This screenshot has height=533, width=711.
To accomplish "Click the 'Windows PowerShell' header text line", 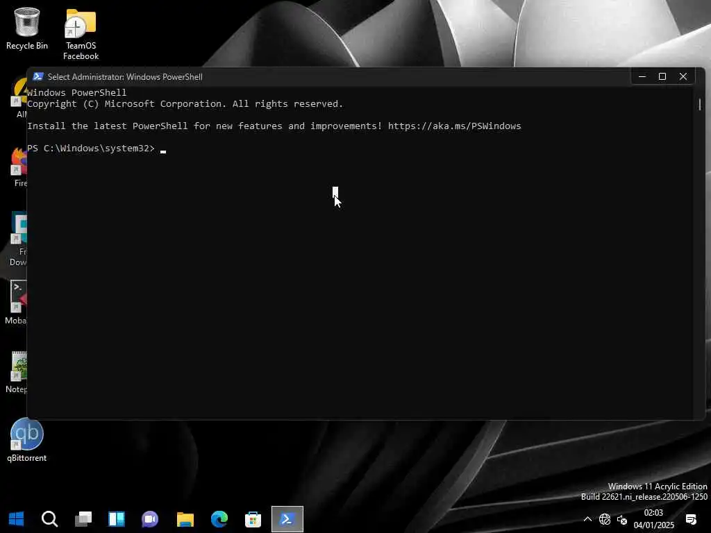I will tap(76, 92).
